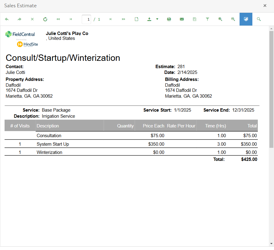Viewport: 274px width, 250px height.
Task: Navigate back in report history
Action: (7, 19)
